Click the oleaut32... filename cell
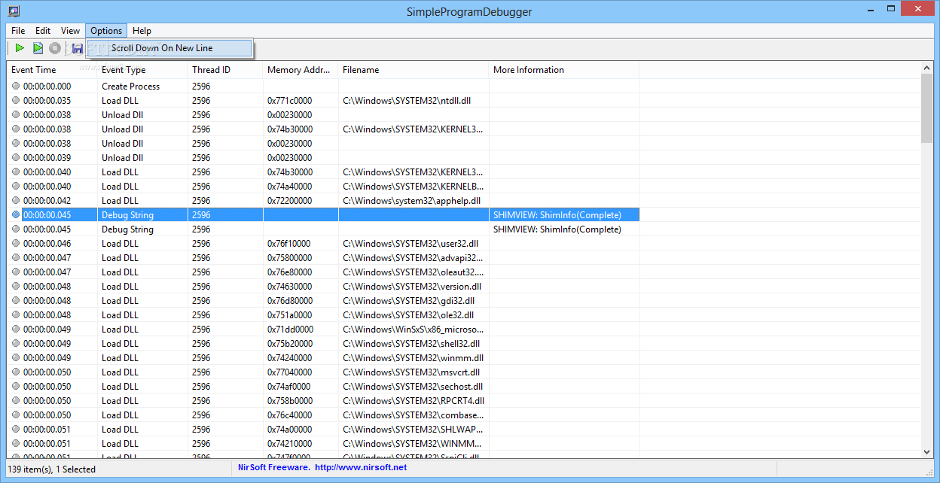The height and width of the screenshot is (483, 940). 414,272
